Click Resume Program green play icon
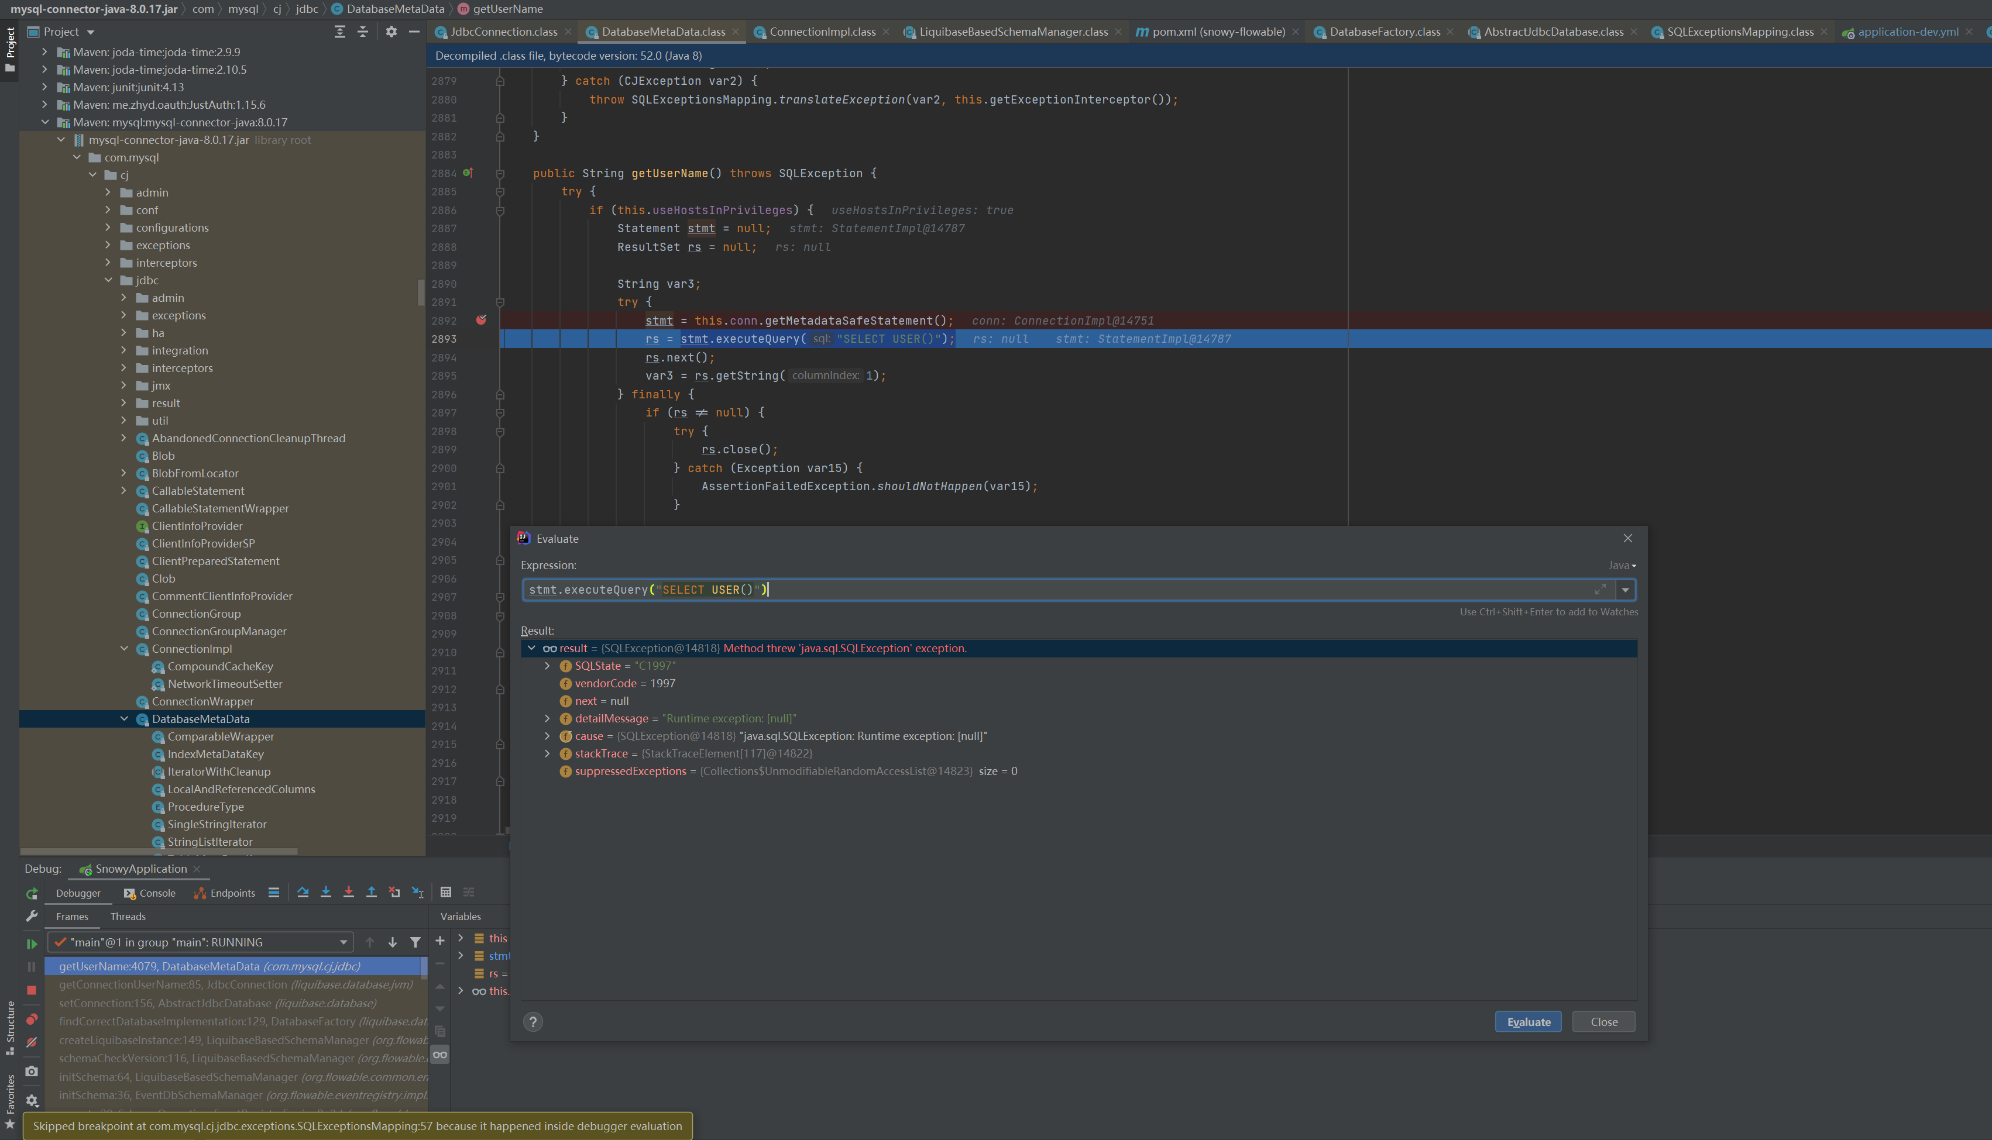1992x1140 pixels. (32, 944)
